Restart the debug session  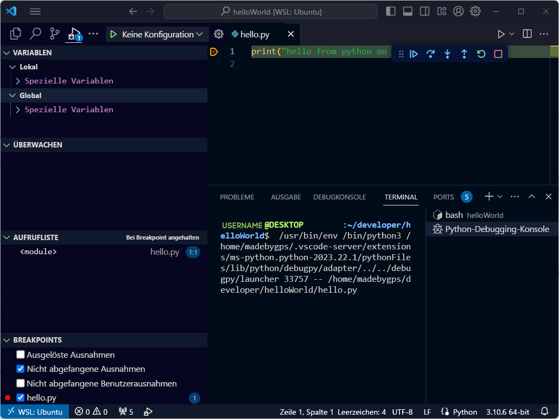click(x=481, y=54)
